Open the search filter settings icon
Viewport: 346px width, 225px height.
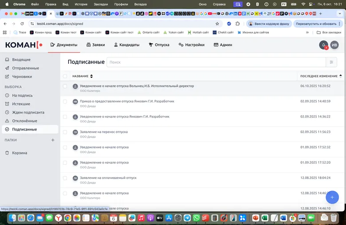[331, 62]
